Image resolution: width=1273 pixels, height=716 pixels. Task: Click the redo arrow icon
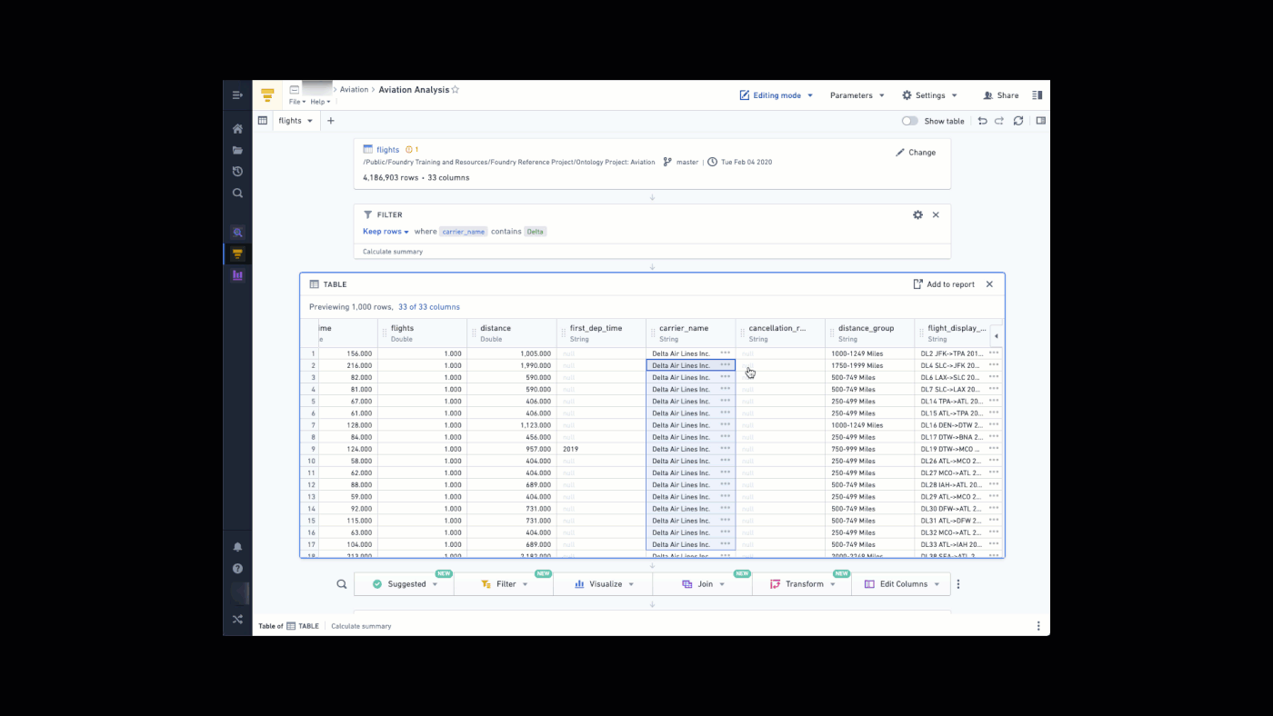pos(999,121)
